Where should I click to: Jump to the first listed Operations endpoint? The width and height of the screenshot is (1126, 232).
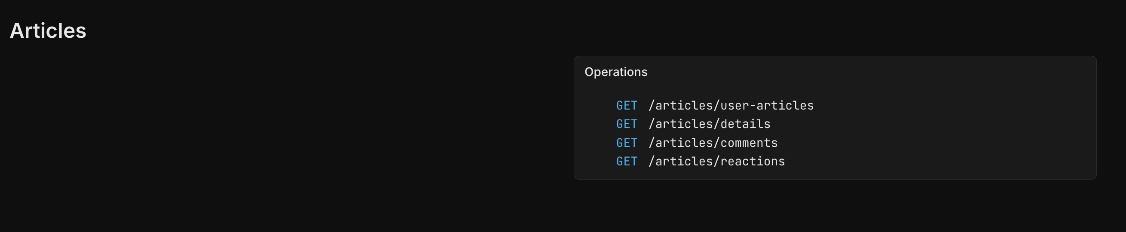click(731, 105)
